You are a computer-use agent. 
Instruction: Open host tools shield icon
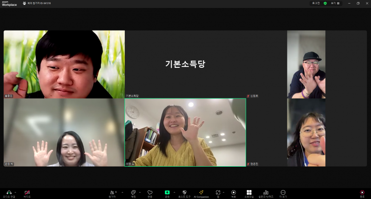pyautogui.click(x=184, y=192)
